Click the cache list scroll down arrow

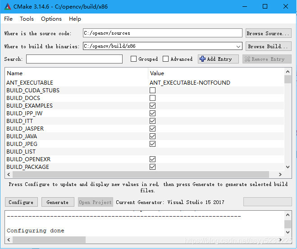(288, 167)
